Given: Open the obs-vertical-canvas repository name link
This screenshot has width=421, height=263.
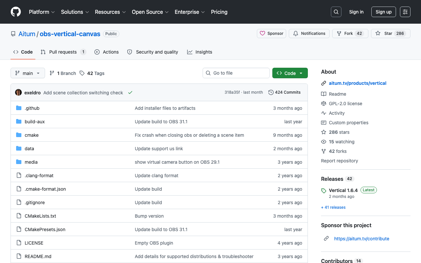Looking at the screenshot, I should point(70,34).
